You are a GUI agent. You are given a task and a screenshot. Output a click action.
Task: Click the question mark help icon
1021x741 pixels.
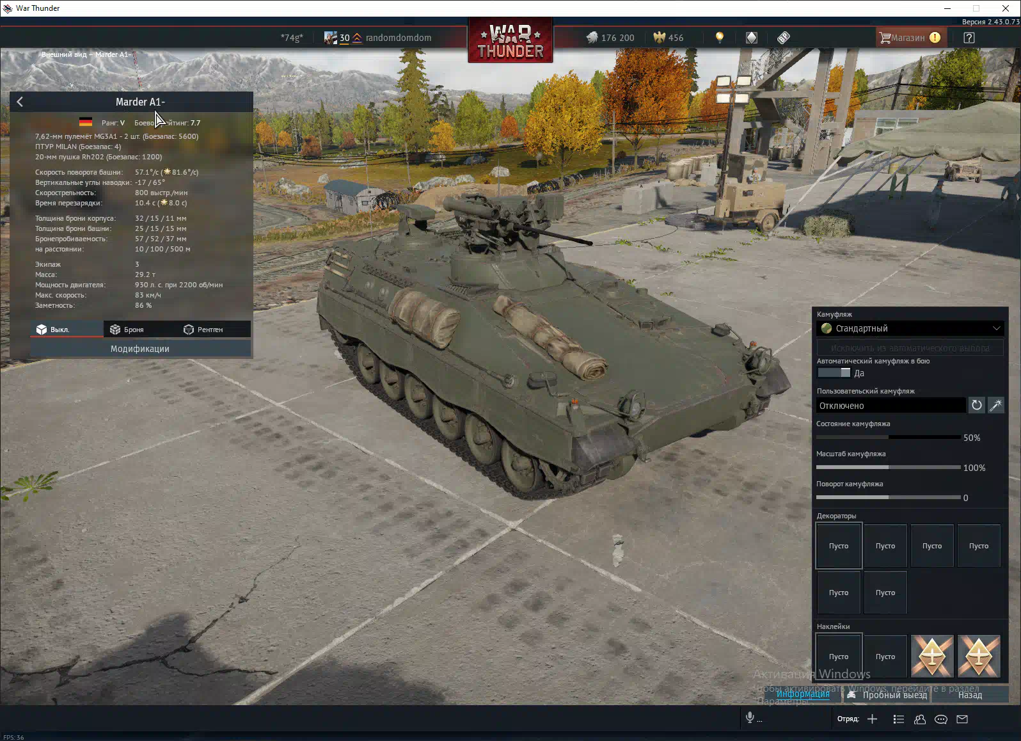click(x=969, y=38)
